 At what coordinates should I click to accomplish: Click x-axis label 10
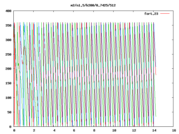pyautogui.click(x=114, y=130)
